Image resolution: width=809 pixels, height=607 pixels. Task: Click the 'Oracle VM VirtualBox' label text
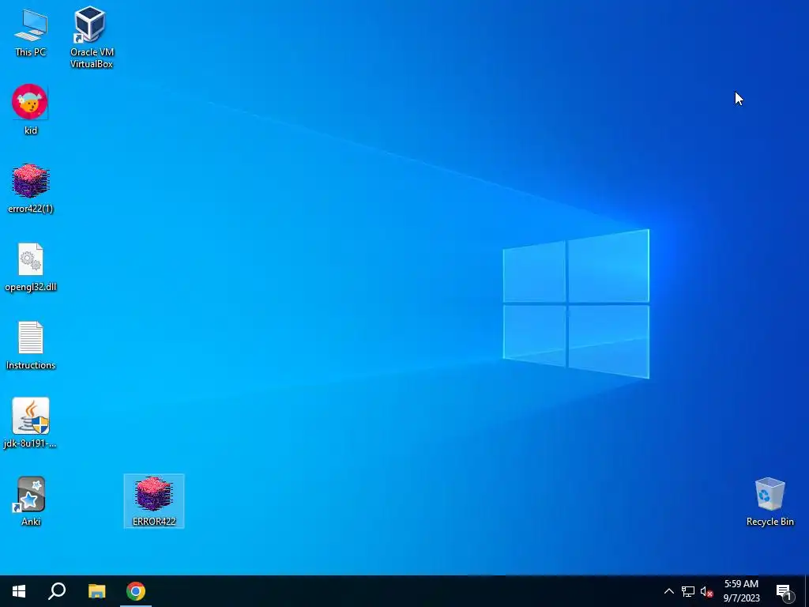coord(92,58)
